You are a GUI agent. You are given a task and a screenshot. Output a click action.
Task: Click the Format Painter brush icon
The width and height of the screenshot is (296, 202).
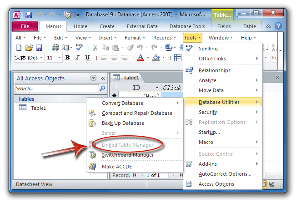(x=130, y=48)
